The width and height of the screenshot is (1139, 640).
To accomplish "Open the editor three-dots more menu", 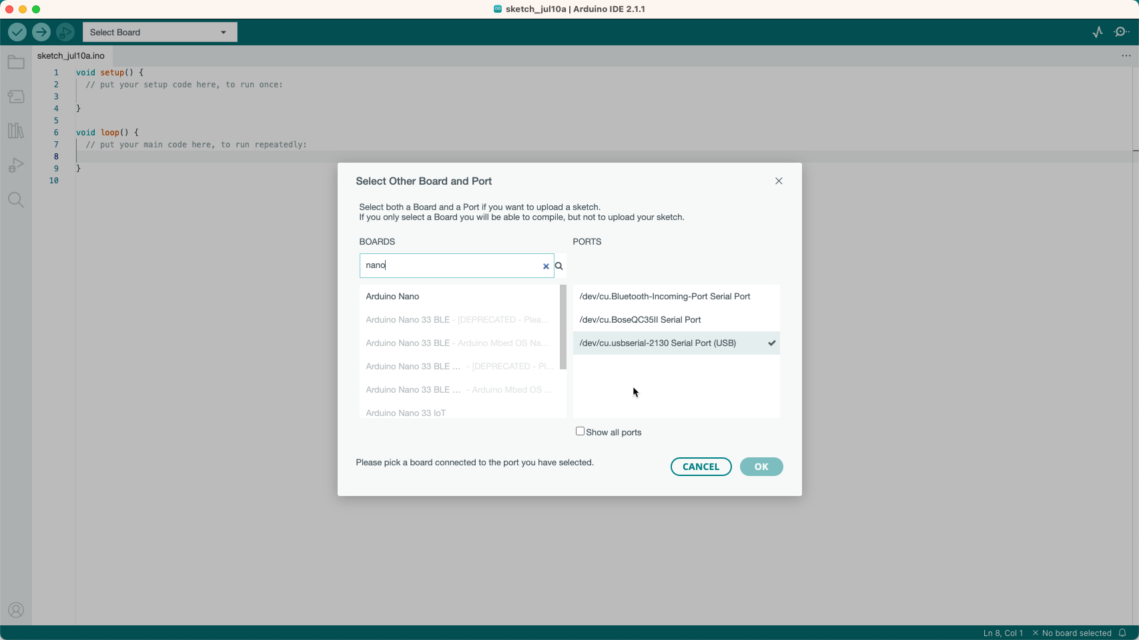I will [x=1126, y=56].
